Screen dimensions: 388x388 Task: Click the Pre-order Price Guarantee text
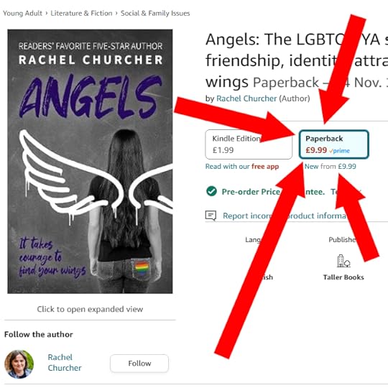point(273,192)
